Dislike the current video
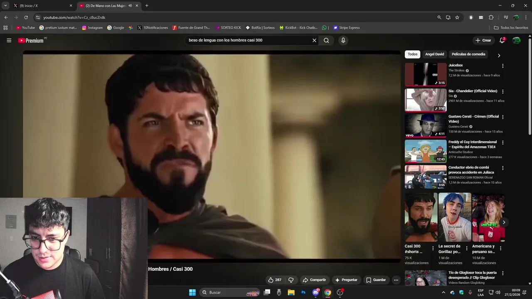The width and height of the screenshot is (532, 299). [291, 280]
